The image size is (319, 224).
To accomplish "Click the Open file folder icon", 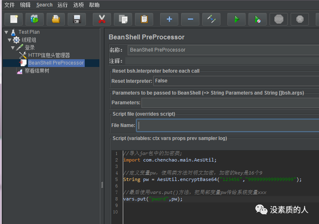I will 56,19.
